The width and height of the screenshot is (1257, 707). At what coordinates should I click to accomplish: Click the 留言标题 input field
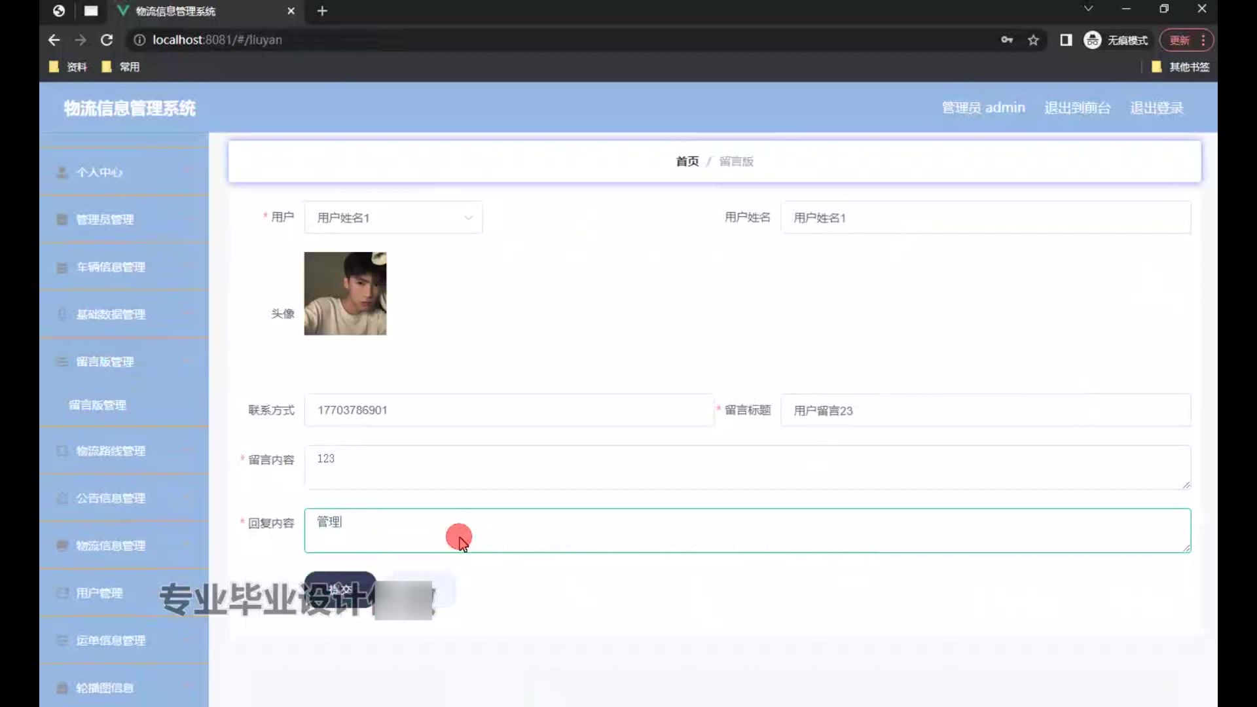[985, 410]
